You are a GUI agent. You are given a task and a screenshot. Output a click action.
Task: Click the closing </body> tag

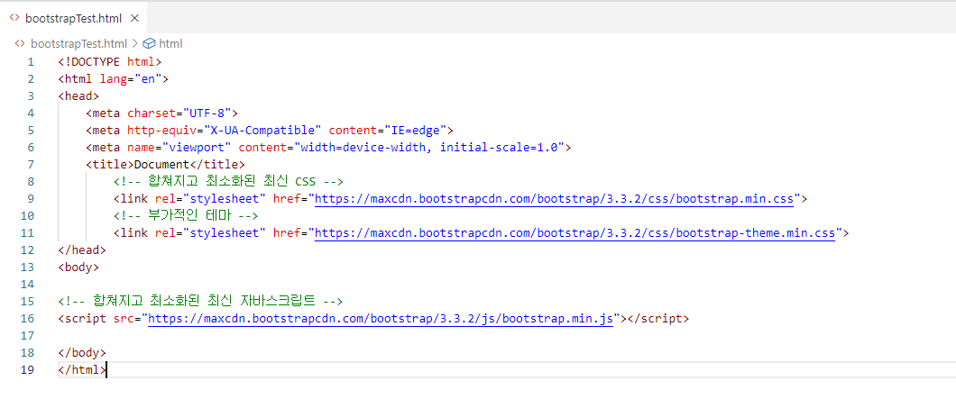[x=82, y=352]
